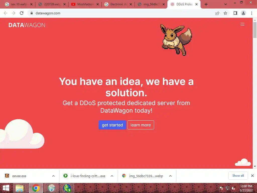The width and height of the screenshot is (257, 193).
Task: Open File Explorer from the taskbar
Action: point(20,188)
